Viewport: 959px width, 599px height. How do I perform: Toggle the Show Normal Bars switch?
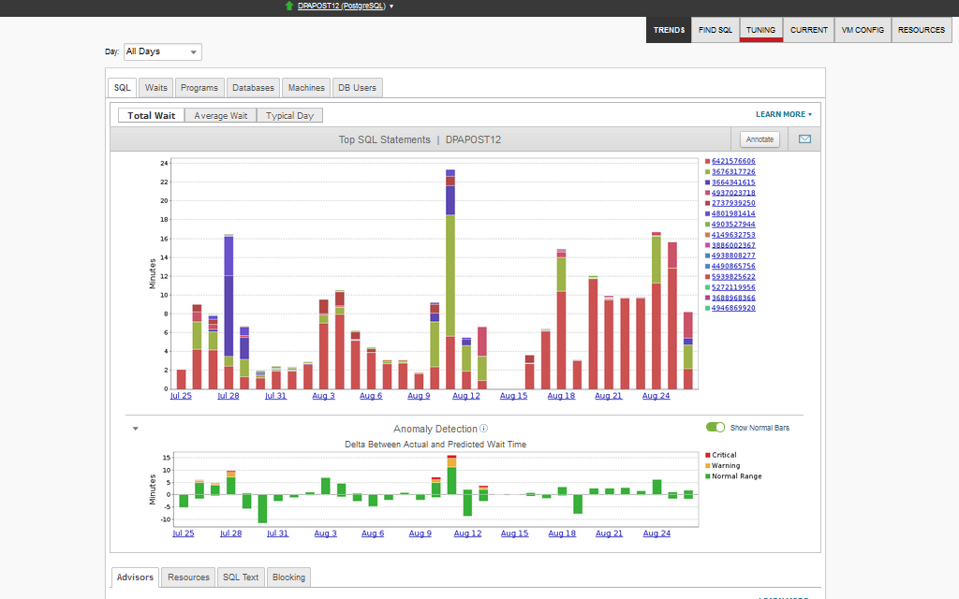(716, 427)
